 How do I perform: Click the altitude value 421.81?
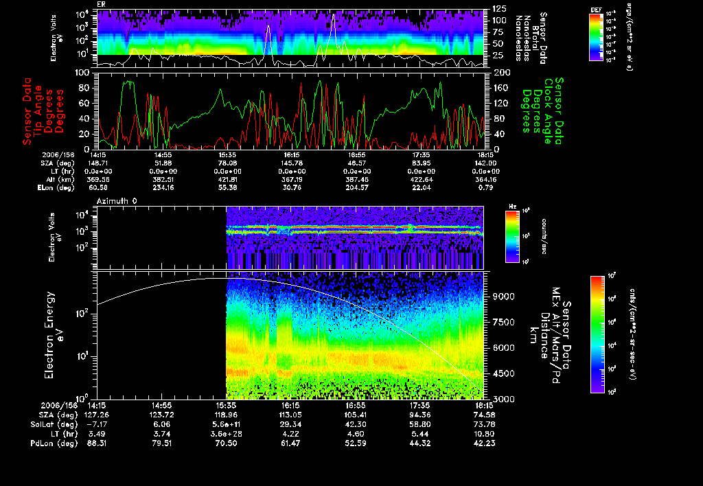pos(228,180)
